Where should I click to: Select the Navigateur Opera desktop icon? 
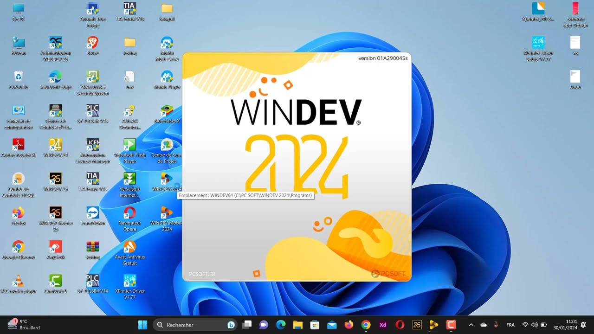pyautogui.click(x=130, y=219)
